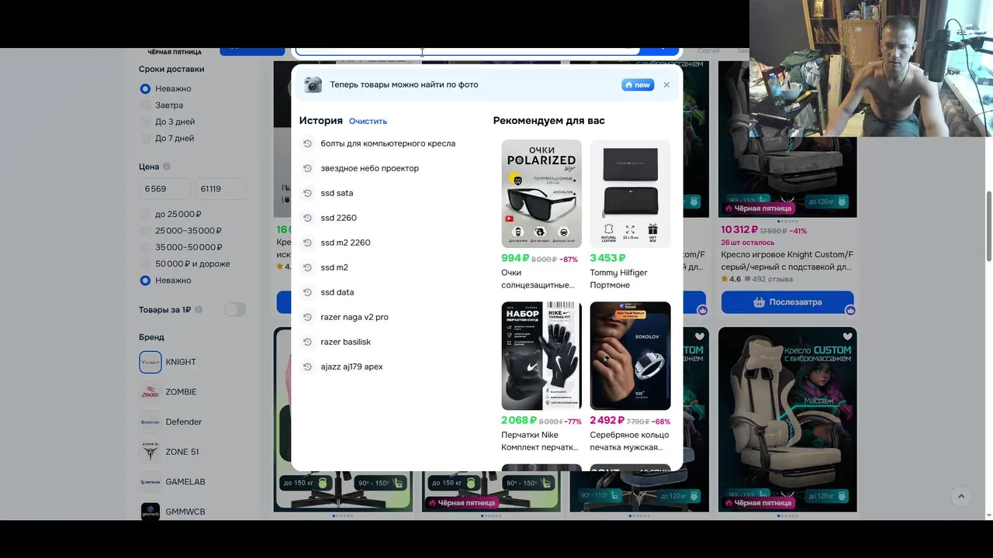Viewport: 993px width, 558px height.
Task: Select price radio '25 000–35 000 ₽'
Action: (x=145, y=231)
